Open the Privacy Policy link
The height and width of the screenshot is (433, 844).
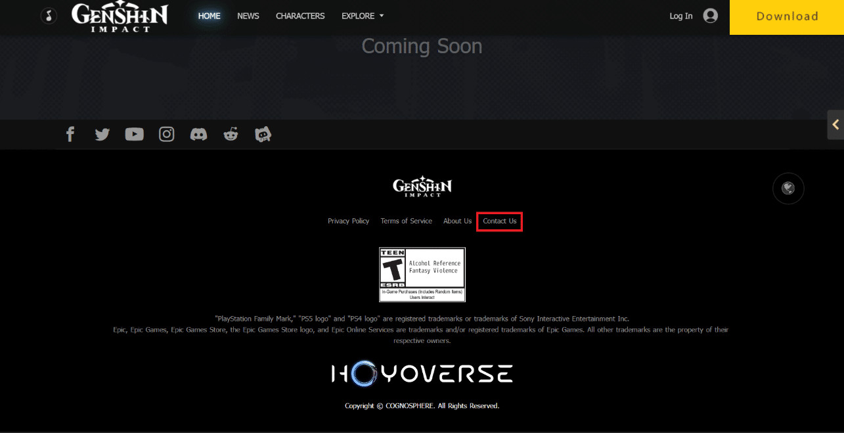click(348, 221)
